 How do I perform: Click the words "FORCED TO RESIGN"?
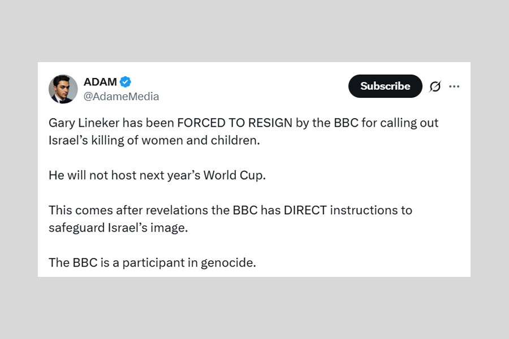tap(235, 123)
